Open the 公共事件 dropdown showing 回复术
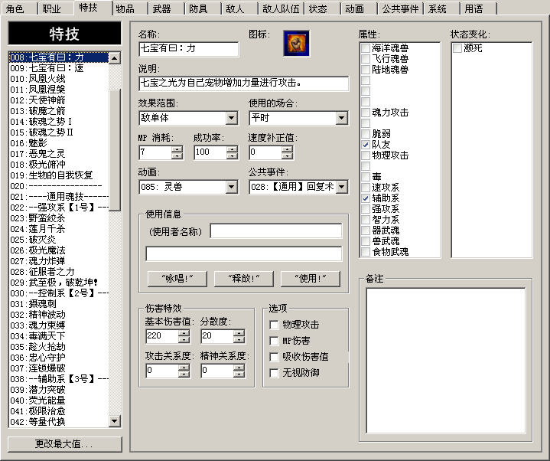 341,187
